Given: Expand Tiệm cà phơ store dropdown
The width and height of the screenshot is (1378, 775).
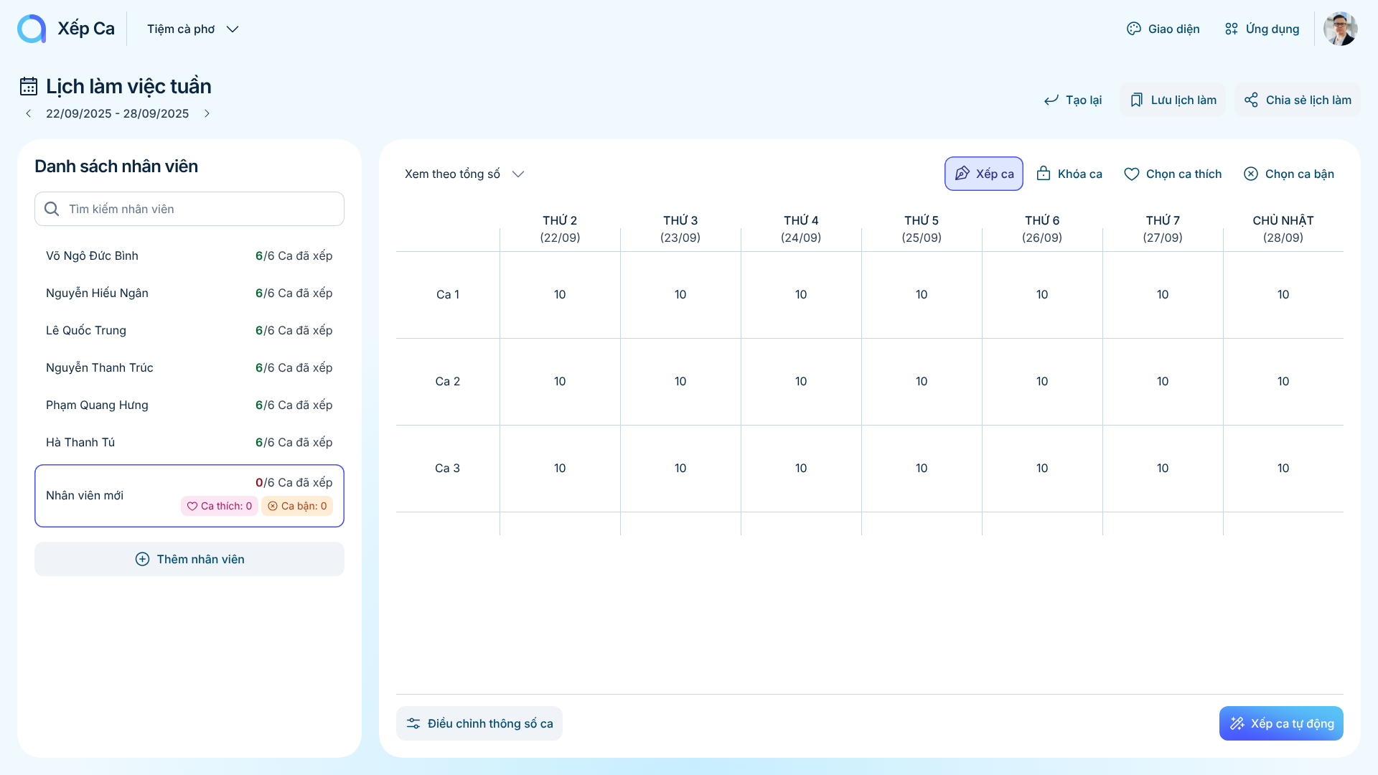Looking at the screenshot, I should pos(192,29).
